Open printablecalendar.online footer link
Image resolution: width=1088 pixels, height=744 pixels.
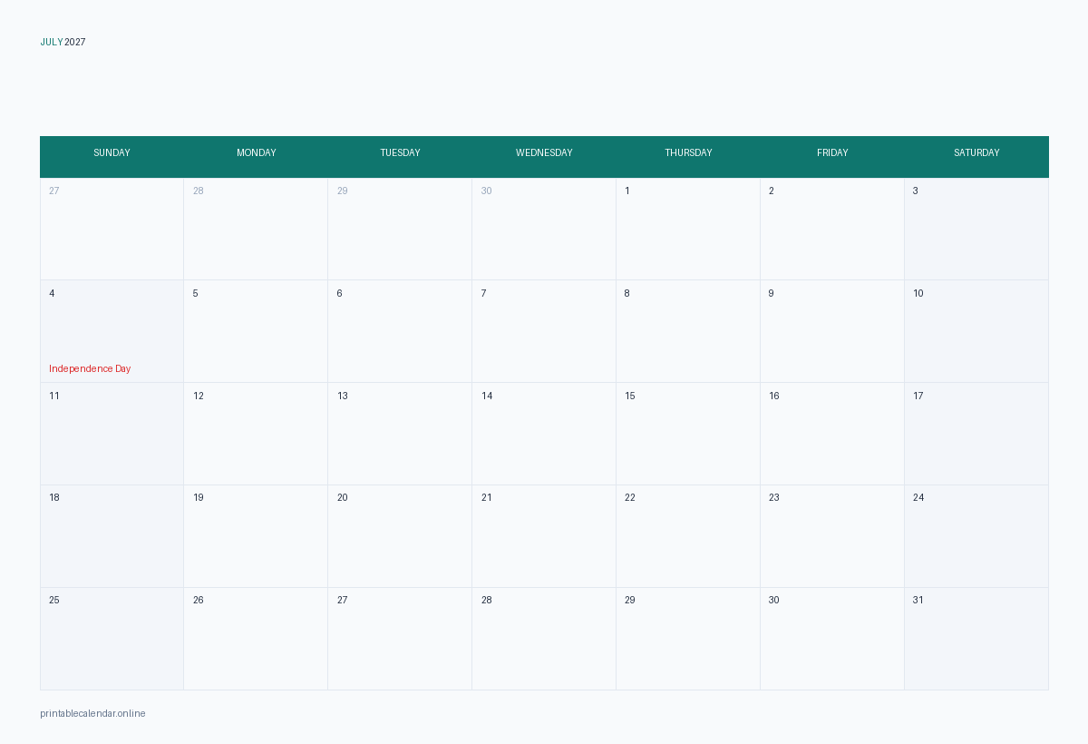click(x=92, y=713)
